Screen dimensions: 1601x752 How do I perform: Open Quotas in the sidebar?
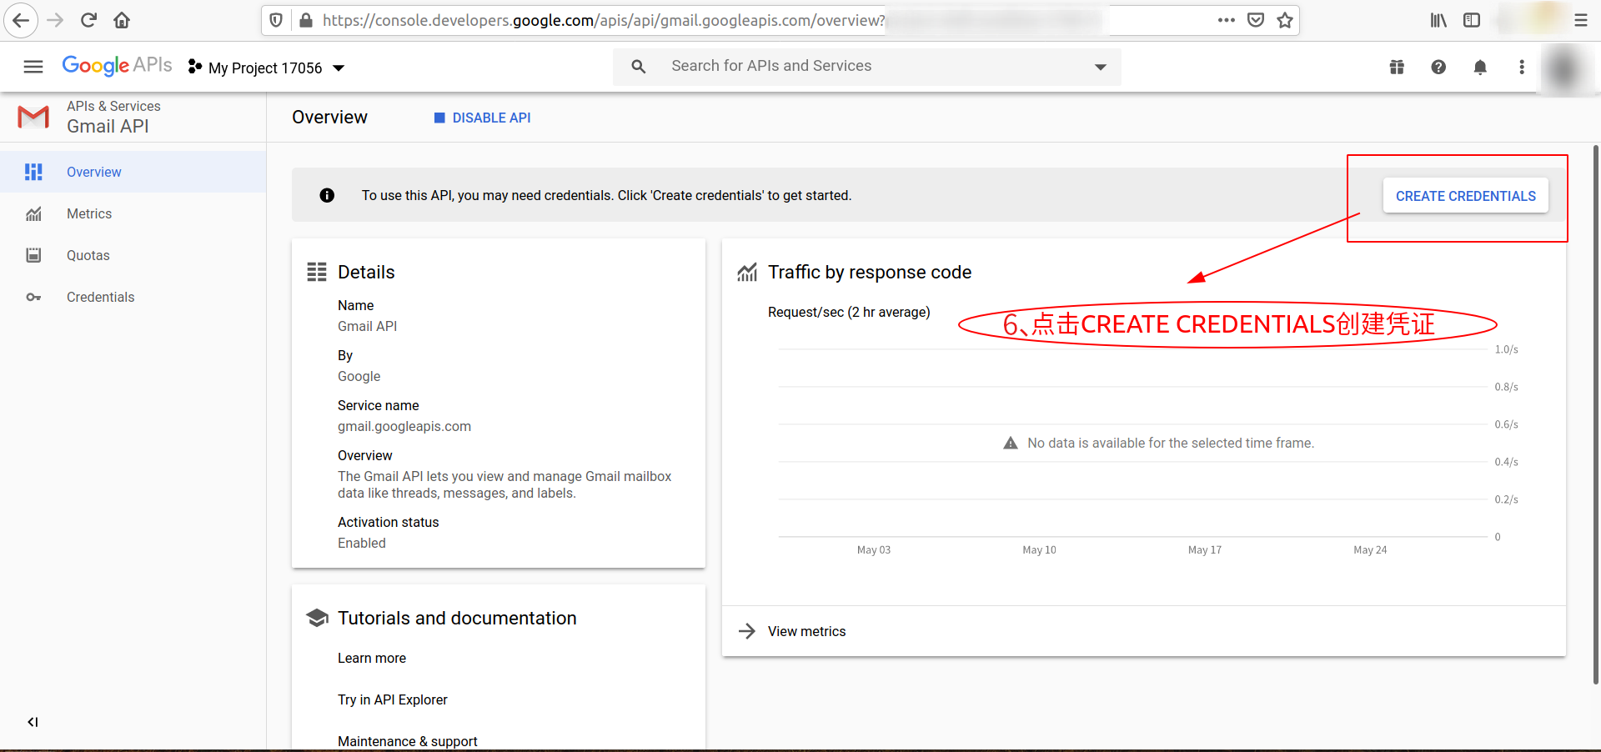133,255
